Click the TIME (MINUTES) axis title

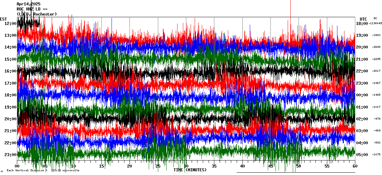190,170
